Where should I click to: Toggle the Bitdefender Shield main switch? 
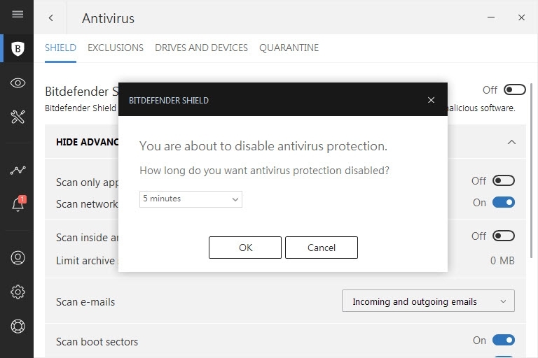pos(514,90)
